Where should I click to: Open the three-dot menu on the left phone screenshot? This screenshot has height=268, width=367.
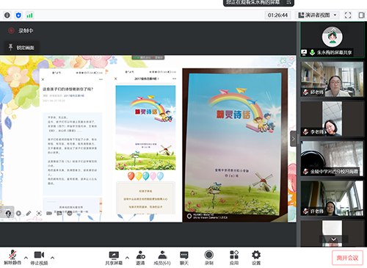pyautogui.click(x=101, y=79)
